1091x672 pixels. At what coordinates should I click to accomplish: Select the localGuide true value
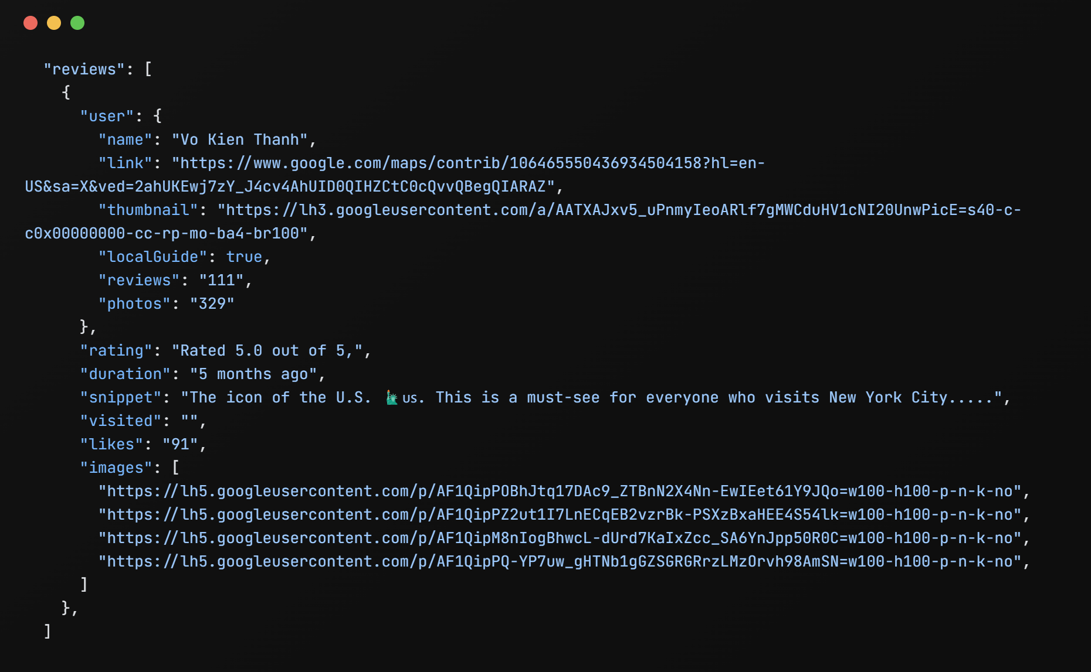pos(245,257)
